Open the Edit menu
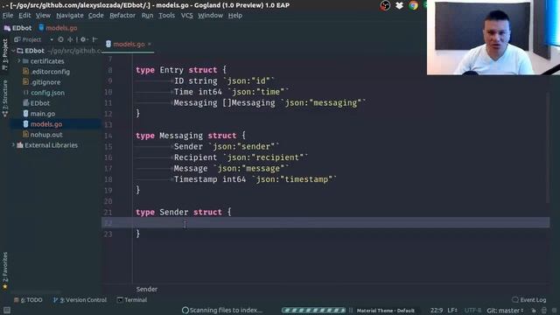Screen dimensions: 560x315 coord(24,16)
